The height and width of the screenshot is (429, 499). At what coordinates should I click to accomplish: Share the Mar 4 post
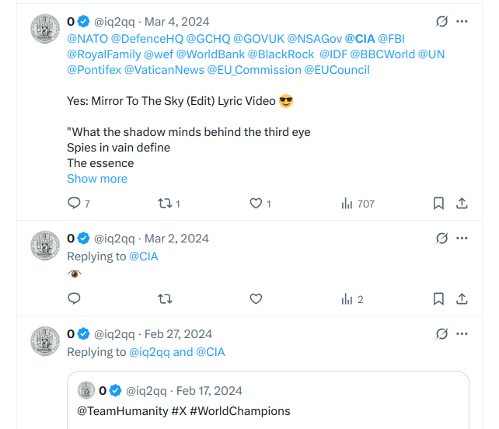(462, 204)
